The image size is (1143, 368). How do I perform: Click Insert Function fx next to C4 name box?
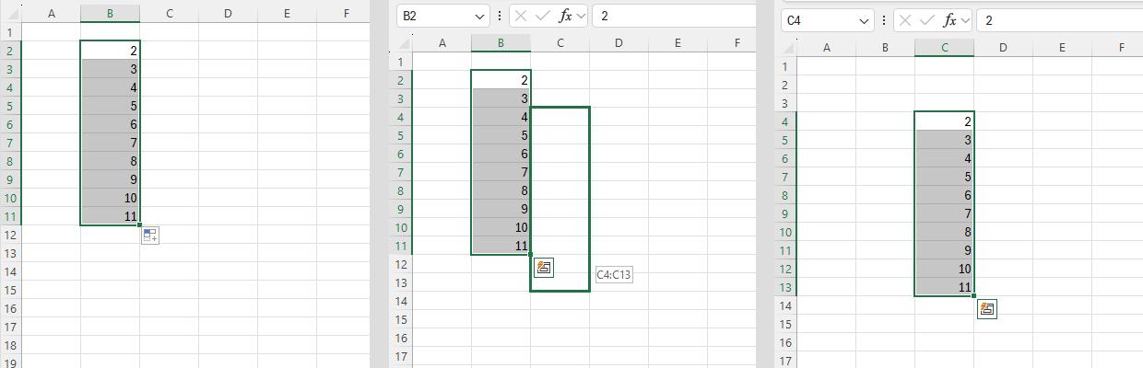tap(950, 20)
